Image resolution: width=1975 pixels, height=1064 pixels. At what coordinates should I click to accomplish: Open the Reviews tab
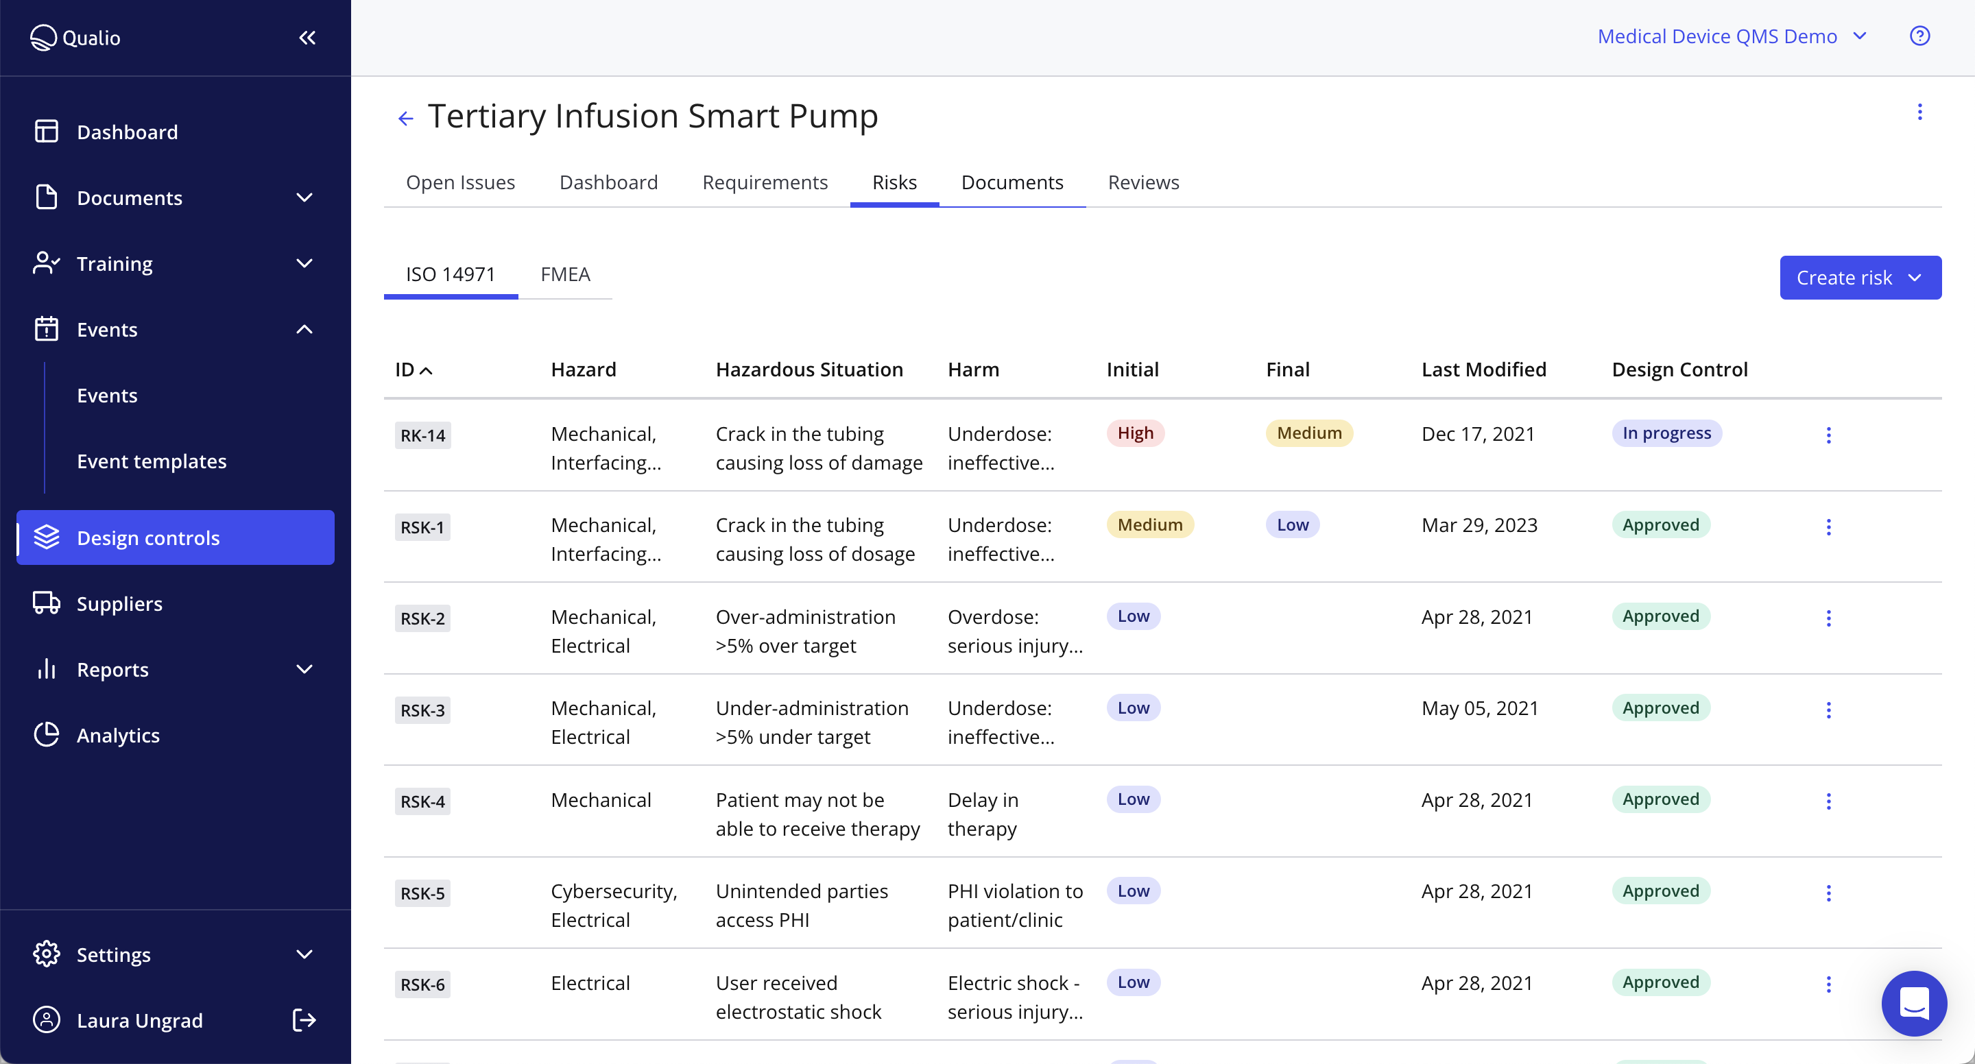1142,182
